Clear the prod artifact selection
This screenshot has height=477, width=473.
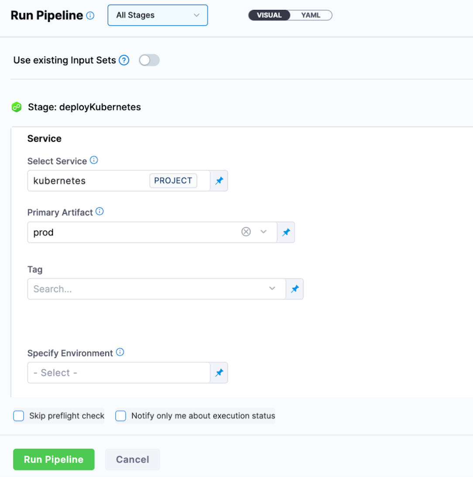pyautogui.click(x=246, y=232)
